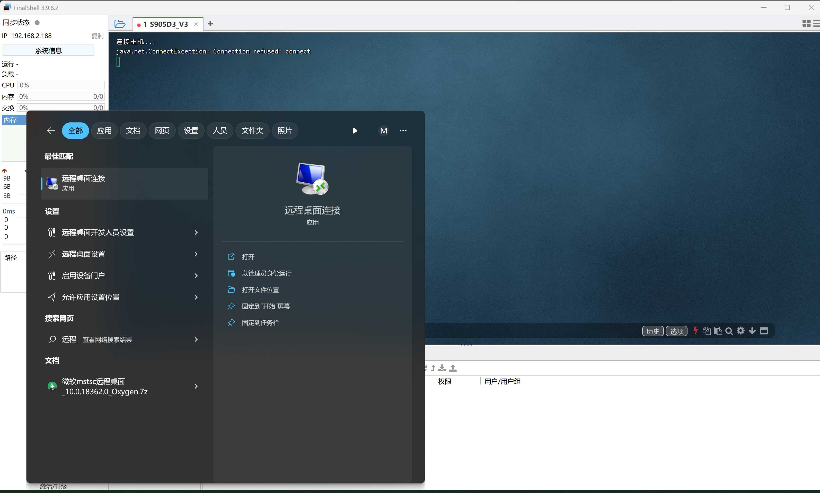Open the 微软mstsc远程桌面 7z file result

pos(105,386)
